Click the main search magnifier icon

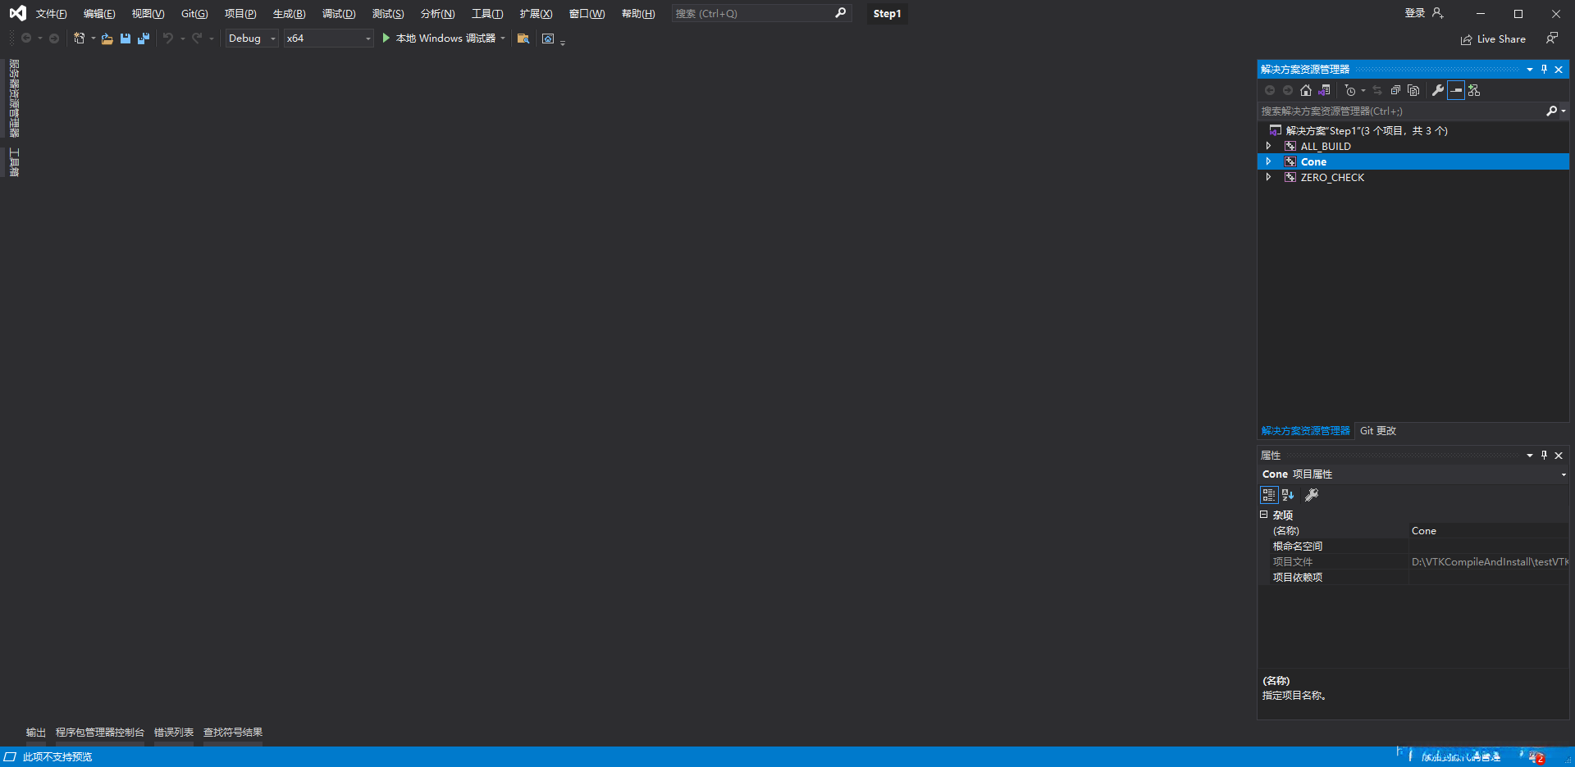(840, 13)
